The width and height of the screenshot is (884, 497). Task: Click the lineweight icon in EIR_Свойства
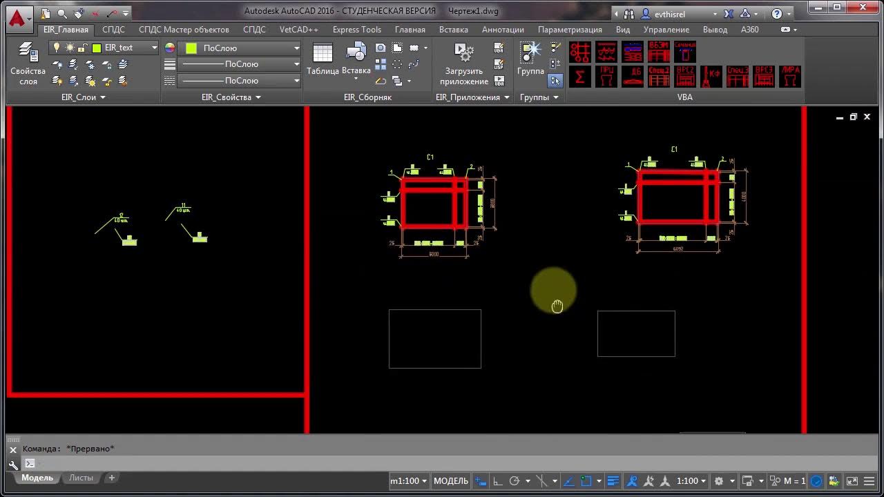(x=170, y=64)
